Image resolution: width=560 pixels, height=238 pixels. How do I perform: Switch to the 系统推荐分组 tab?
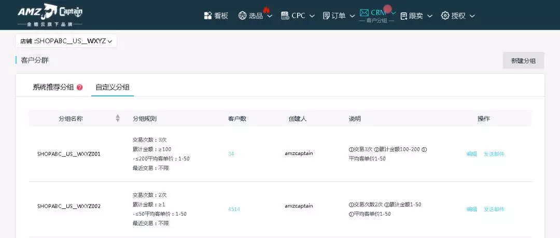[53, 87]
